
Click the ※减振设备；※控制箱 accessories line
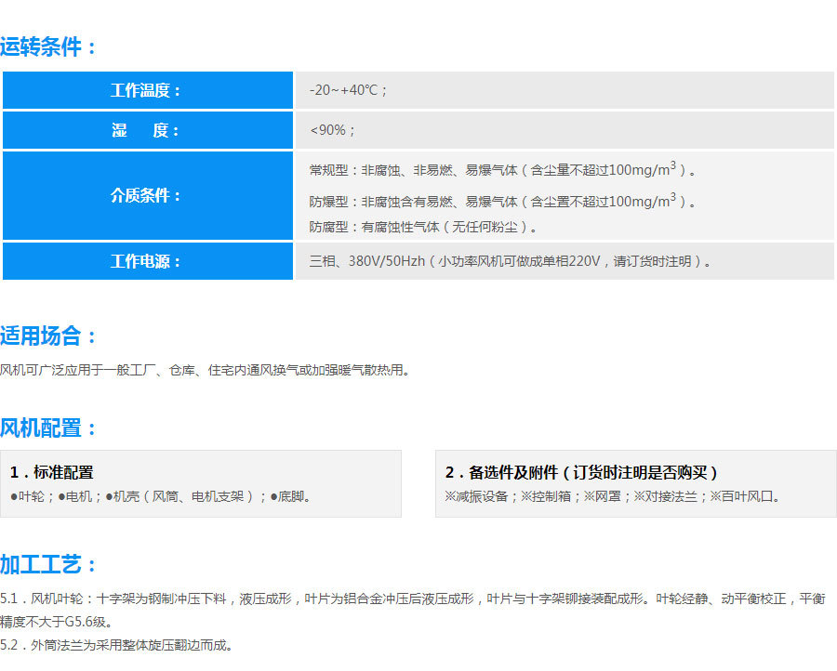pos(613,496)
